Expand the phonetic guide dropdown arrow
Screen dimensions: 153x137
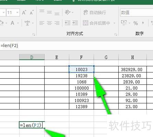tap(33, 23)
